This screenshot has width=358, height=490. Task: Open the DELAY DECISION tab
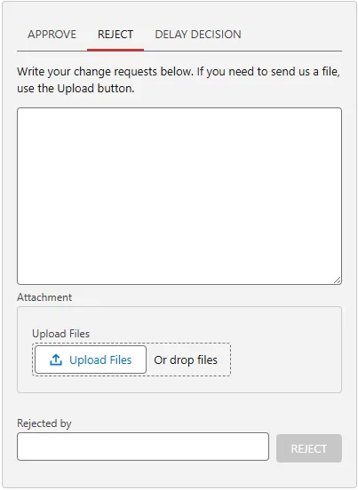click(198, 35)
